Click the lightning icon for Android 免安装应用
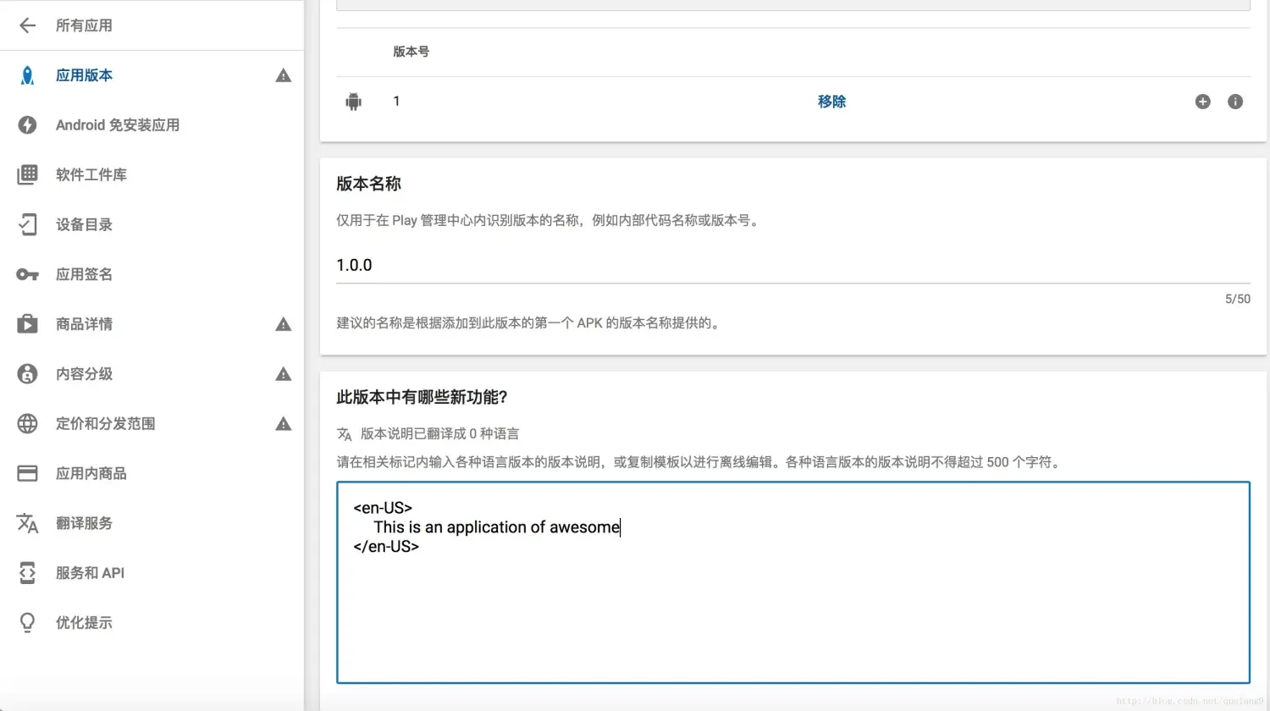The image size is (1270, 711). pos(27,125)
